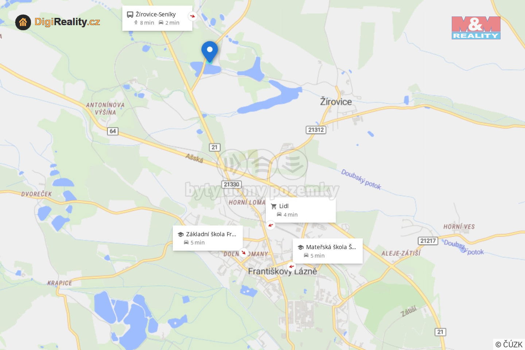Open the Základní škola 5 min card
This screenshot has height=350, width=525.
pyautogui.click(x=207, y=238)
